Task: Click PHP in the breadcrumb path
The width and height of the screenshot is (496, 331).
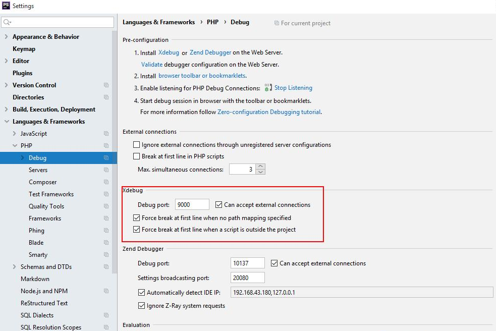Action: tap(212, 22)
